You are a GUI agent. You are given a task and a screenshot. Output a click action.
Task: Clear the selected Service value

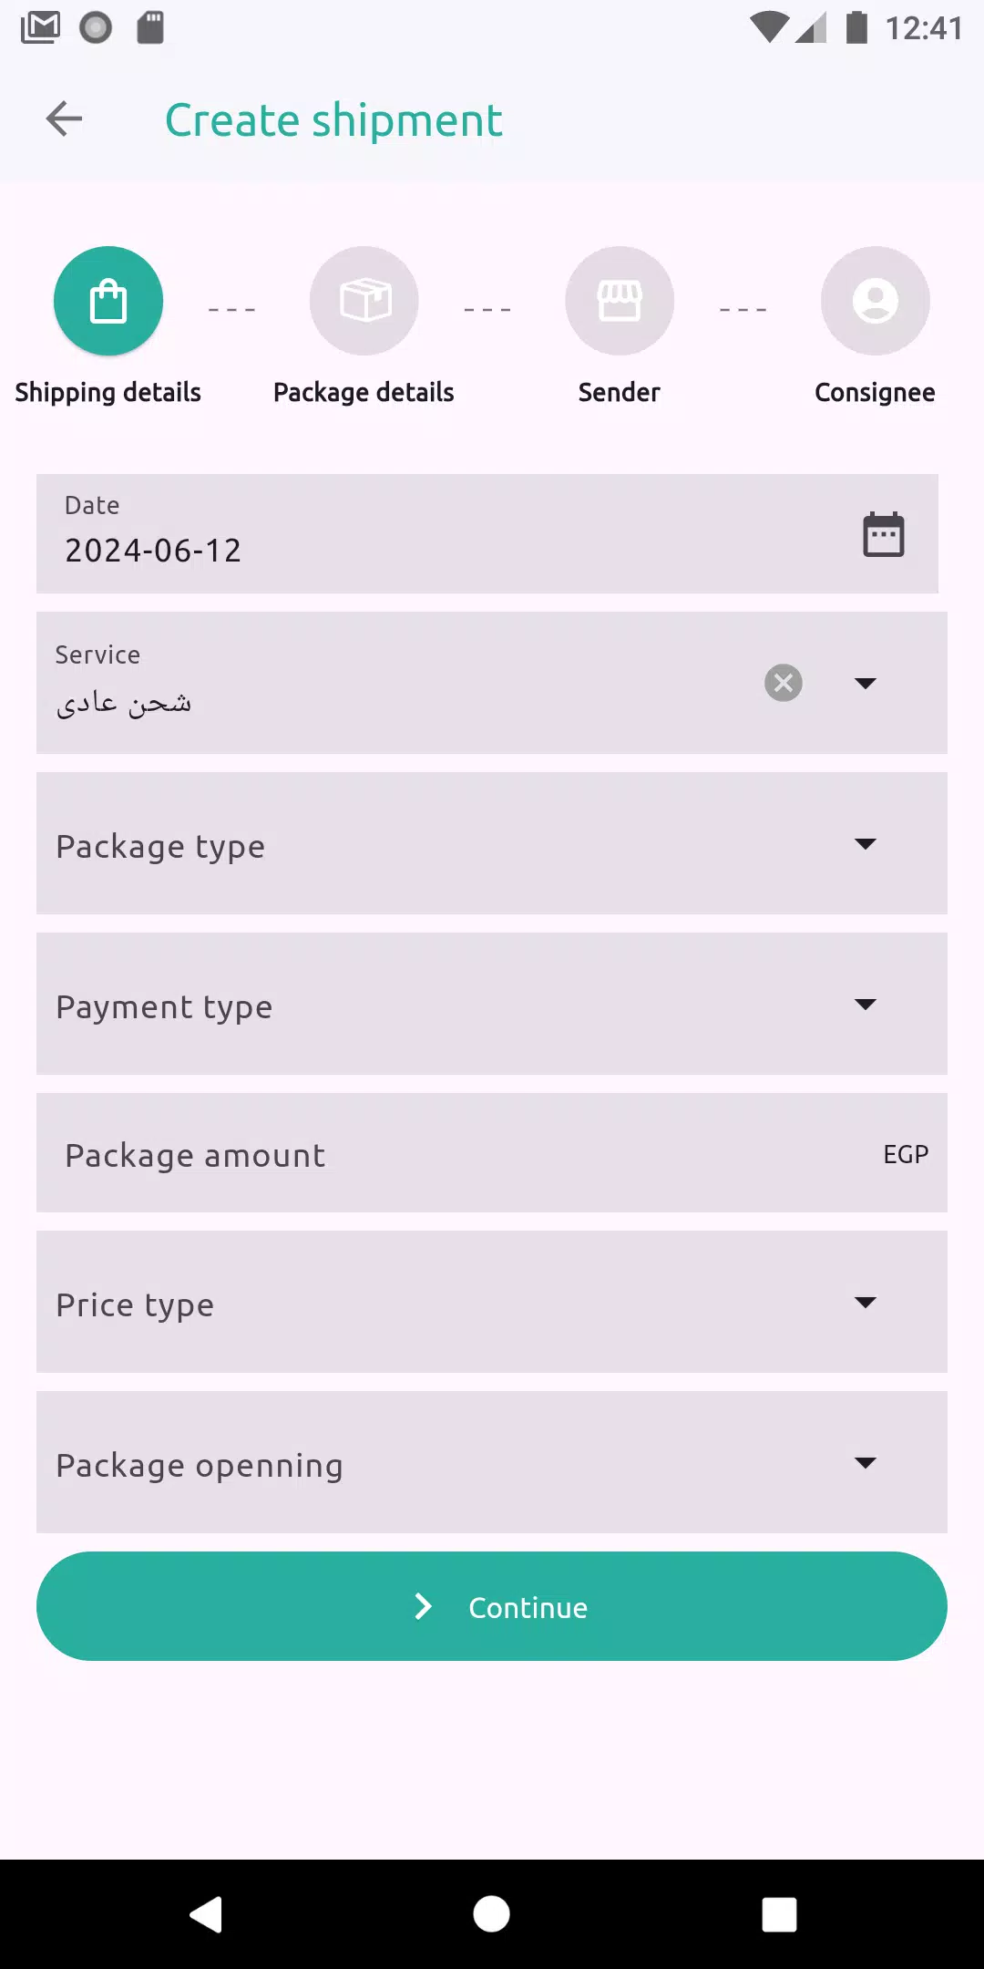point(784,683)
